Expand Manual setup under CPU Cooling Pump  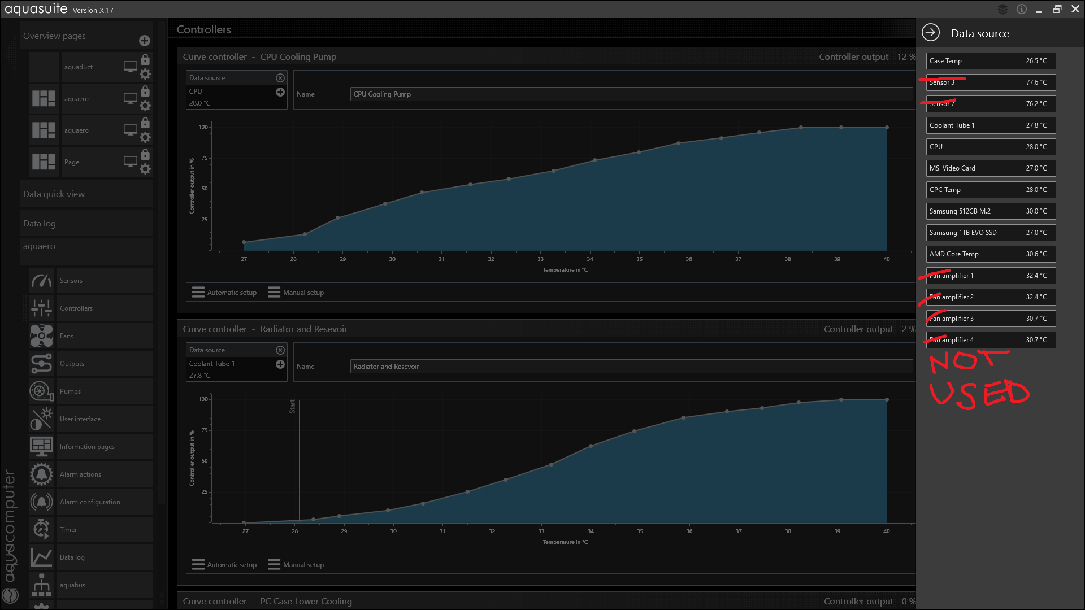(x=296, y=293)
